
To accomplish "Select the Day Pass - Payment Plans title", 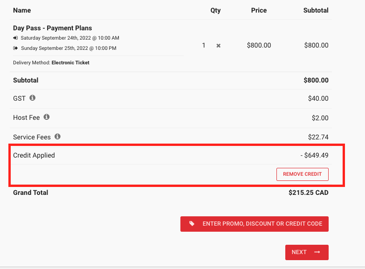I will (52, 28).
